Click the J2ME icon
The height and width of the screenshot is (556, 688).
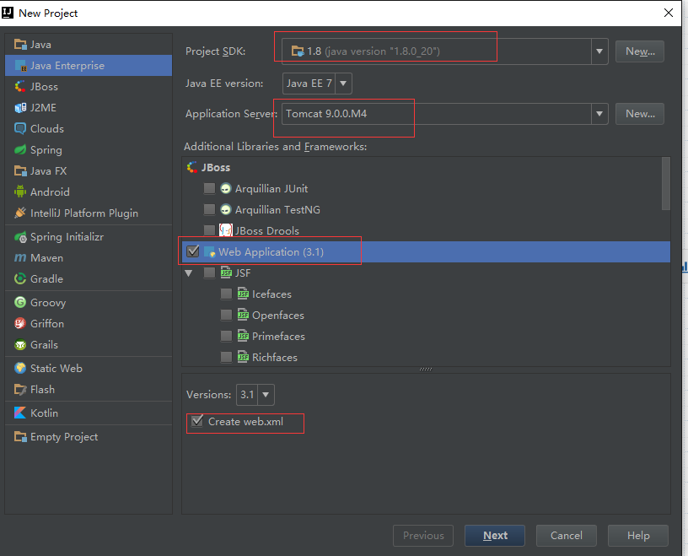(20, 108)
